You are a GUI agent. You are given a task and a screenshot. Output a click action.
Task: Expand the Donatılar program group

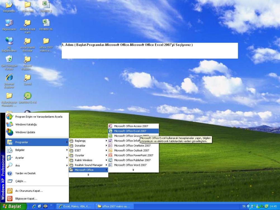88,145
